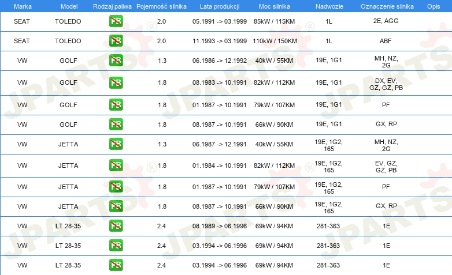The width and height of the screenshot is (452, 275).
Task: Select 'MH, NZ, 2G' in the GOLF row
Action: pyautogui.click(x=386, y=62)
